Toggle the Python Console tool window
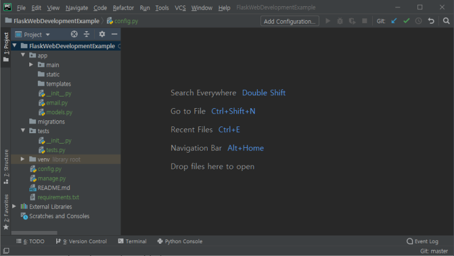This screenshot has height=256, width=454. [180, 241]
